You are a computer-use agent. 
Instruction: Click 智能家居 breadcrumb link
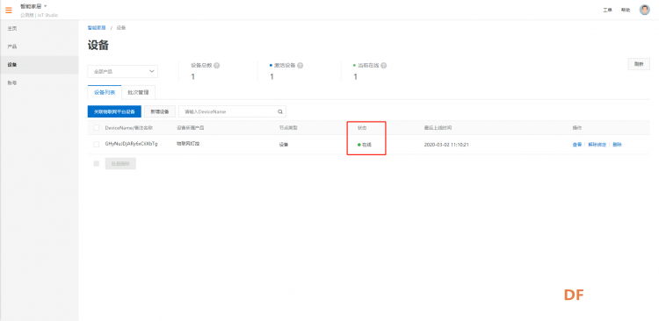(x=97, y=28)
